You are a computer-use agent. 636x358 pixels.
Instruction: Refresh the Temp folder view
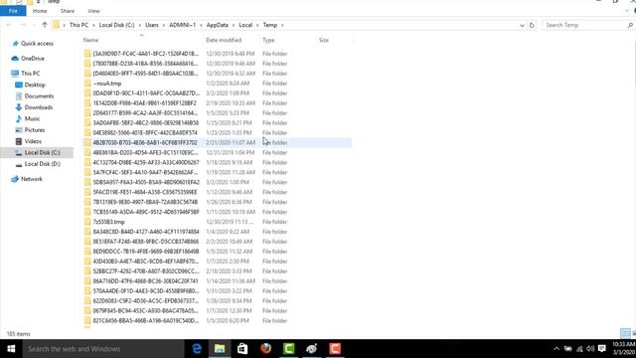click(532, 25)
